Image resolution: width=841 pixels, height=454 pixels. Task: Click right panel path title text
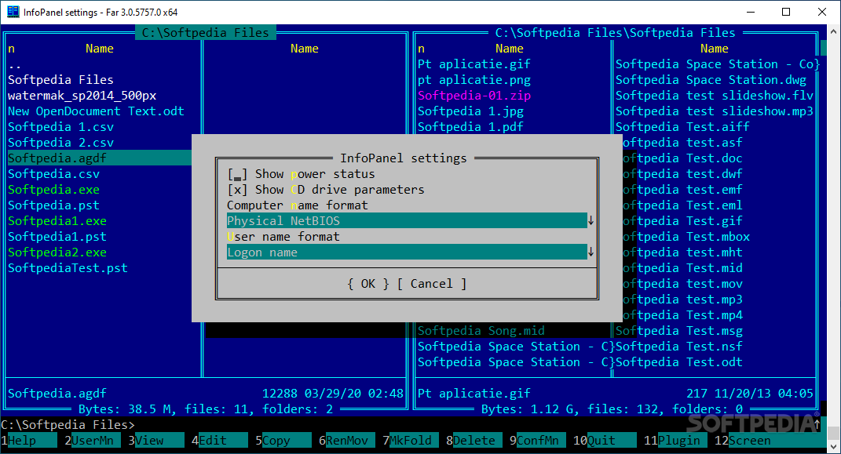point(615,33)
